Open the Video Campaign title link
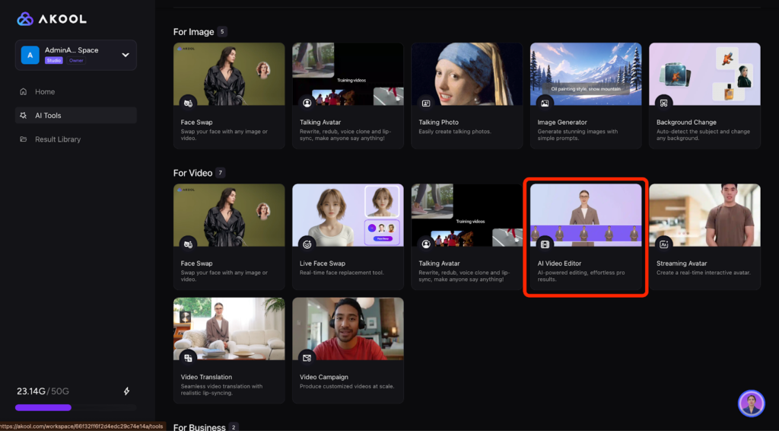 (323, 377)
